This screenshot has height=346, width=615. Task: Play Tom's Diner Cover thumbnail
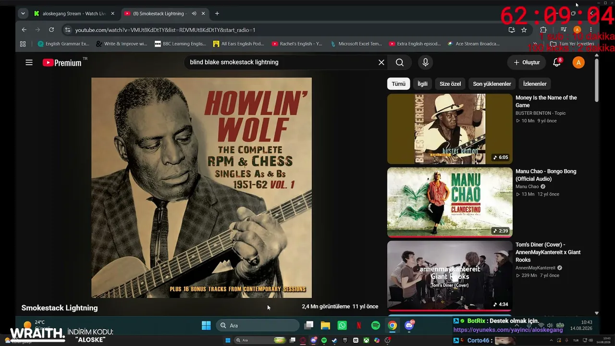[x=450, y=276]
